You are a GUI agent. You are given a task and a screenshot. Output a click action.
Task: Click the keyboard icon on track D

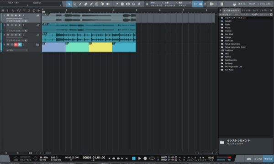(x=37, y=45)
